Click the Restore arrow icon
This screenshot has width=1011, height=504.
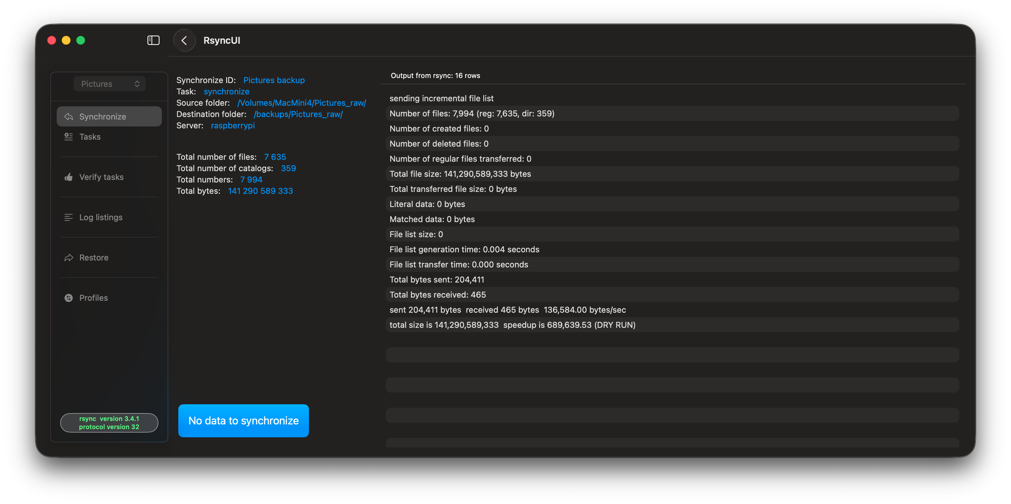coord(69,257)
